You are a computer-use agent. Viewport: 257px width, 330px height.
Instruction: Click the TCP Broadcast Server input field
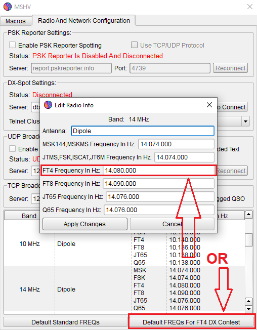point(35,199)
